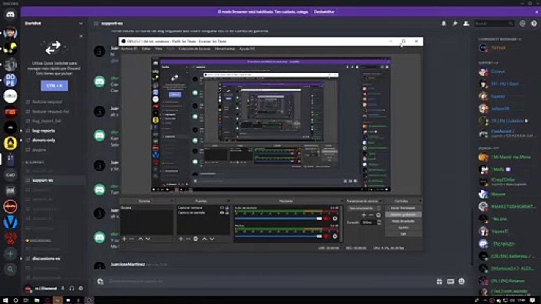Open the yellow circle server icon
Image resolution: width=541 pixels, height=304 pixels.
pos(11,144)
